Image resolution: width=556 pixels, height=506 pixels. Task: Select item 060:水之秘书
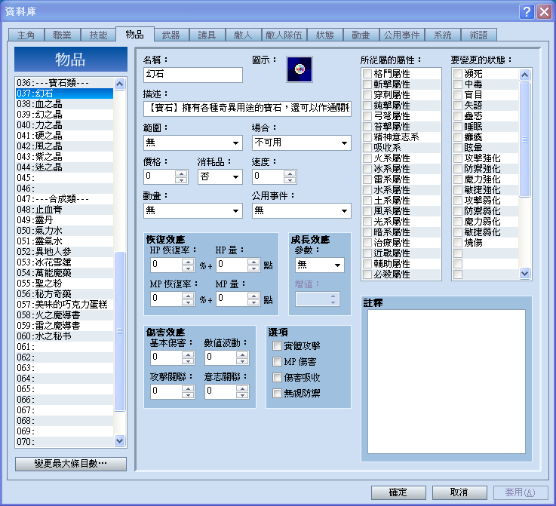coord(65,336)
